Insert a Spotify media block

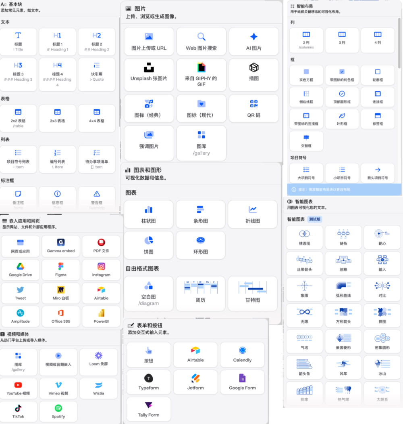(x=58, y=411)
